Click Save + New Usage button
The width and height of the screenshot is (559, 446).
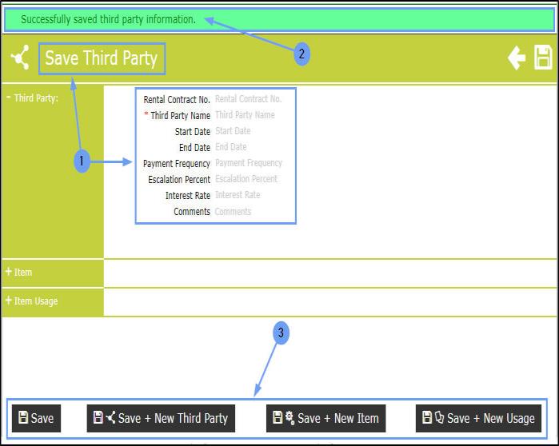[478, 418]
